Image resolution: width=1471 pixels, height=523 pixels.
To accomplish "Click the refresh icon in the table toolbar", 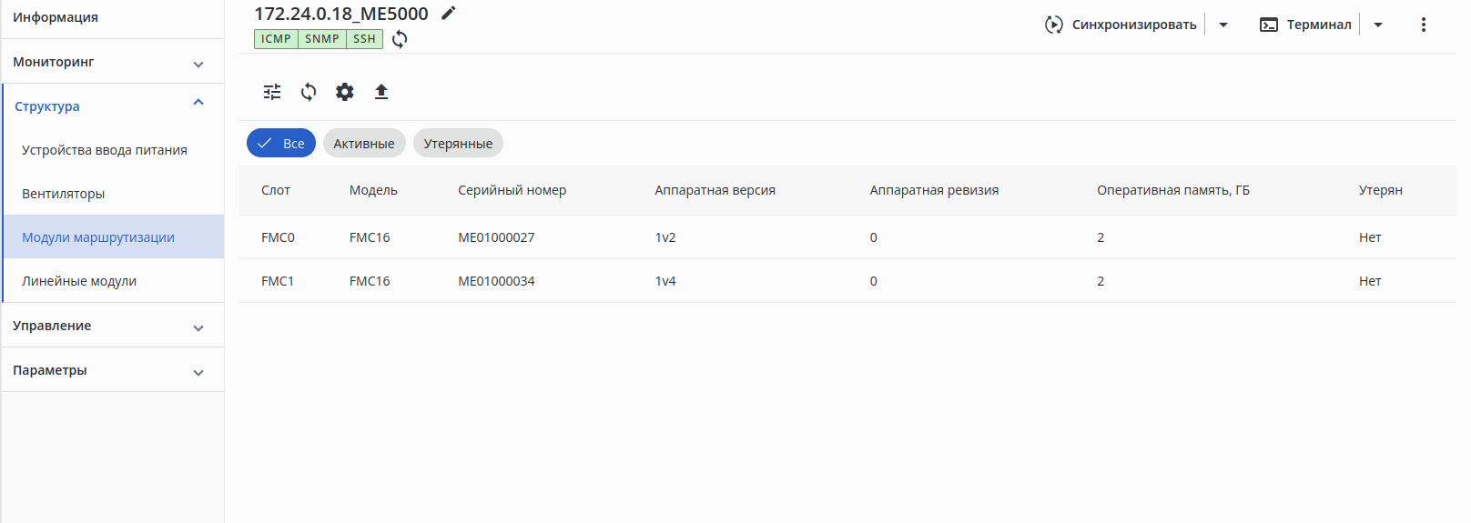I will click(309, 92).
